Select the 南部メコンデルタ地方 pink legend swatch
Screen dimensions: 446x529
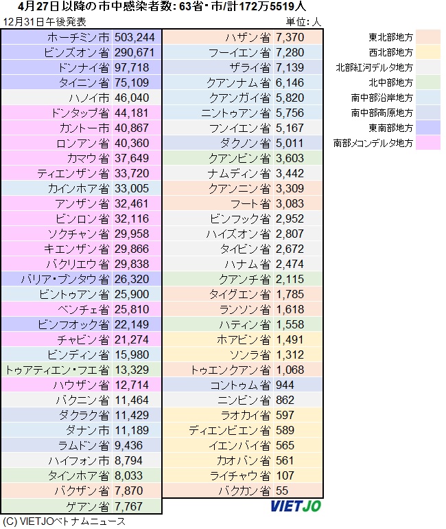tap(428, 143)
